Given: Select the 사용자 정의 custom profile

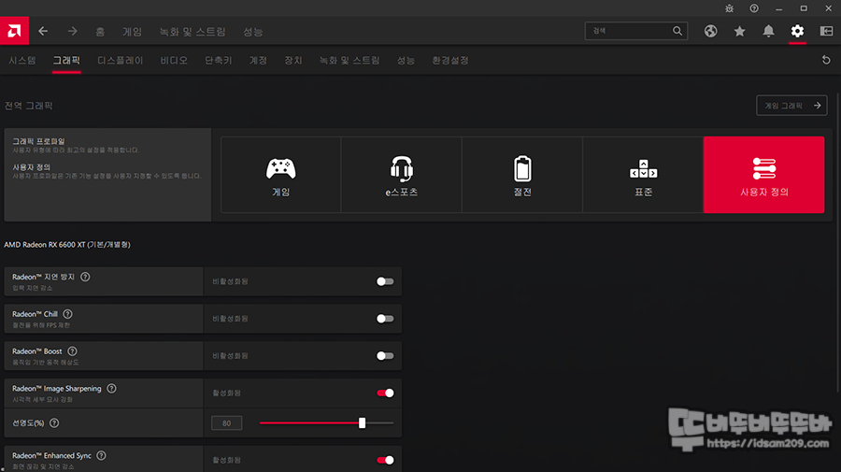Looking at the screenshot, I should [x=763, y=175].
